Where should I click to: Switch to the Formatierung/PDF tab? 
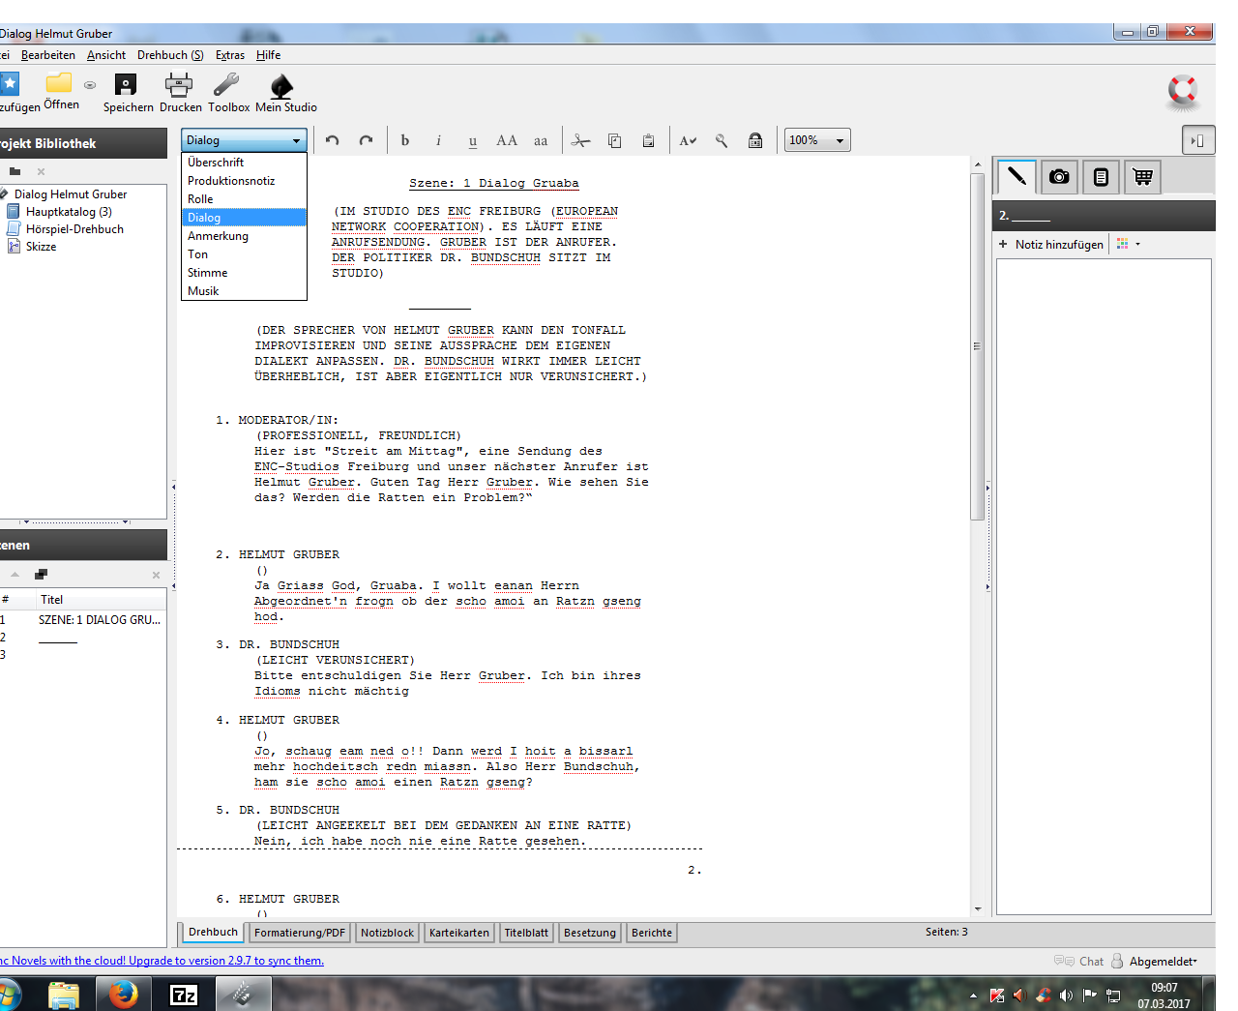[x=300, y=933]
